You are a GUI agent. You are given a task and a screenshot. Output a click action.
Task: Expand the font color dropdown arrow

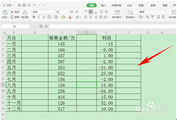[x=73, y=17]
